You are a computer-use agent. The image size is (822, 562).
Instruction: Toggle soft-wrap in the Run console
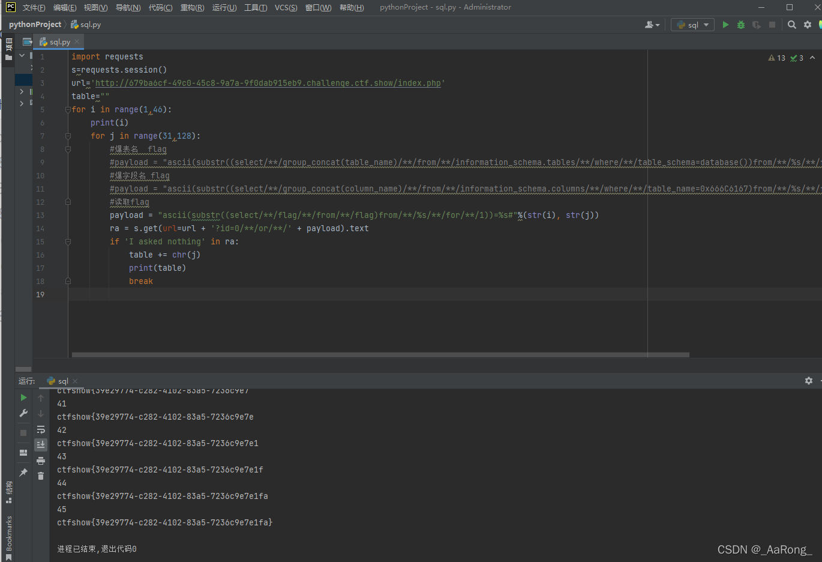tap(41, 429)
